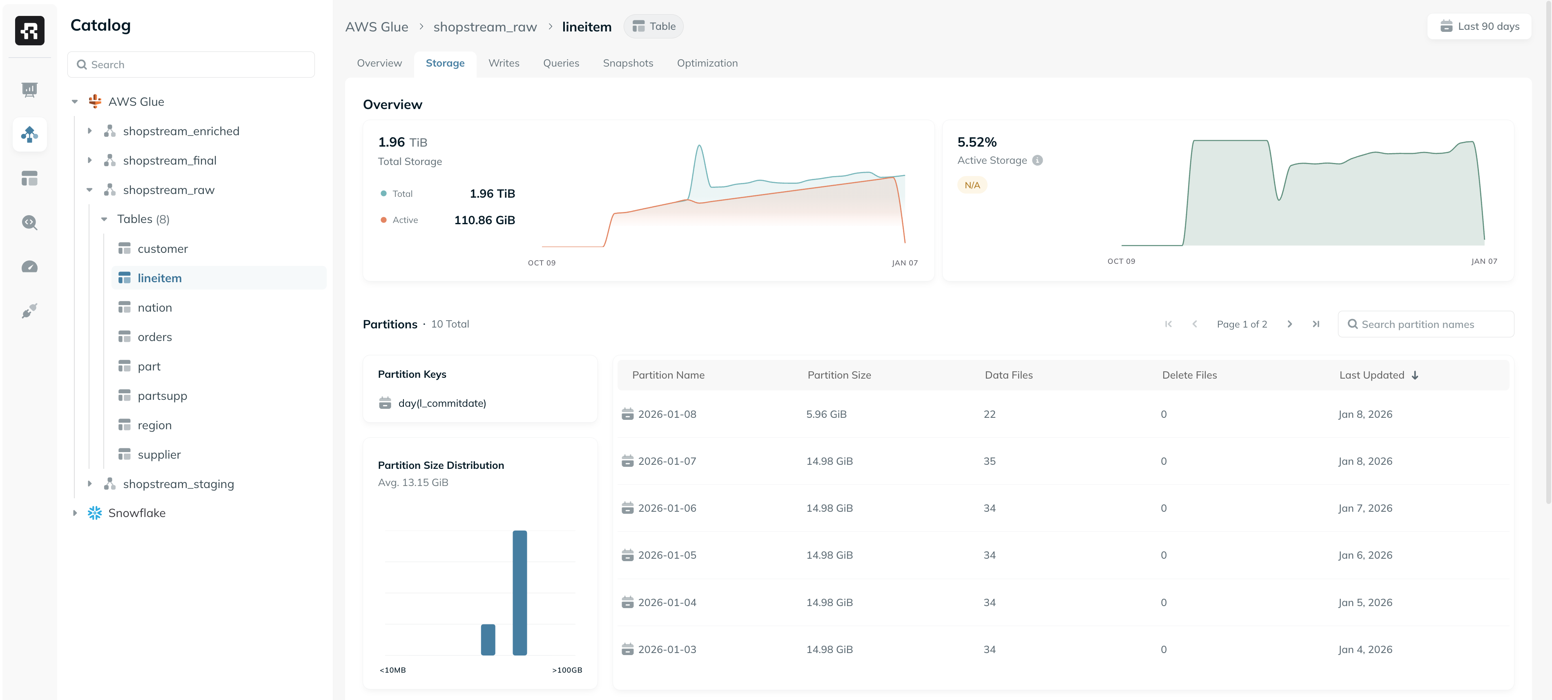Viewport: 1552px width, 700px height.
Task: Collapse the AWS Glue catalog node
Action: coord(75,102)
